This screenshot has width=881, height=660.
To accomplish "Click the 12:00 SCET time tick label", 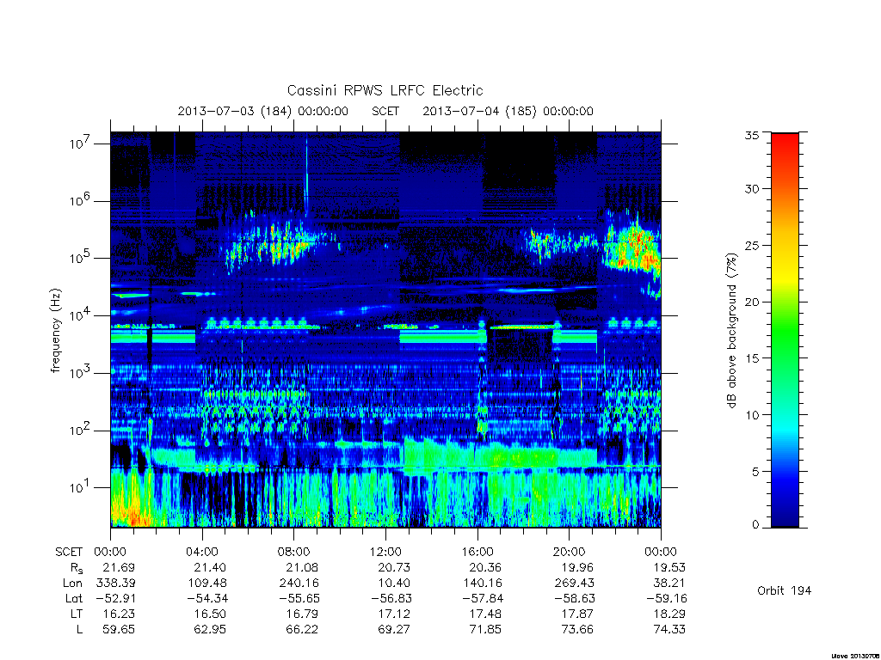I will (x=385, y=552).
